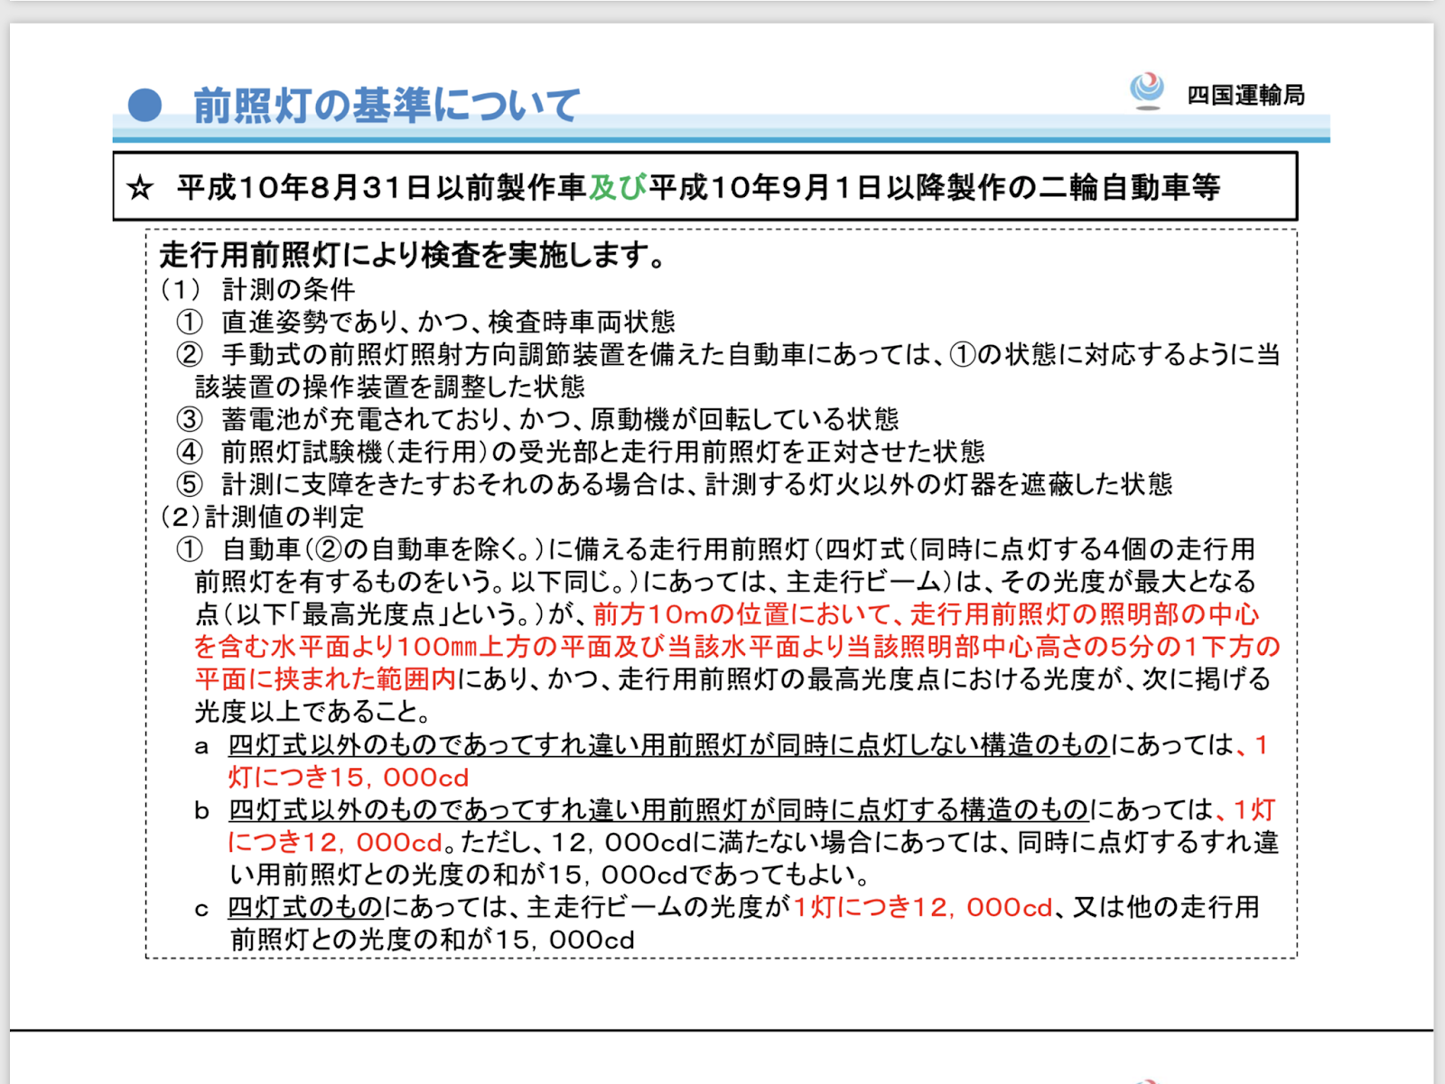
Task: Click the 四国運輸局 label text
Action: (x=1246, y=95)
